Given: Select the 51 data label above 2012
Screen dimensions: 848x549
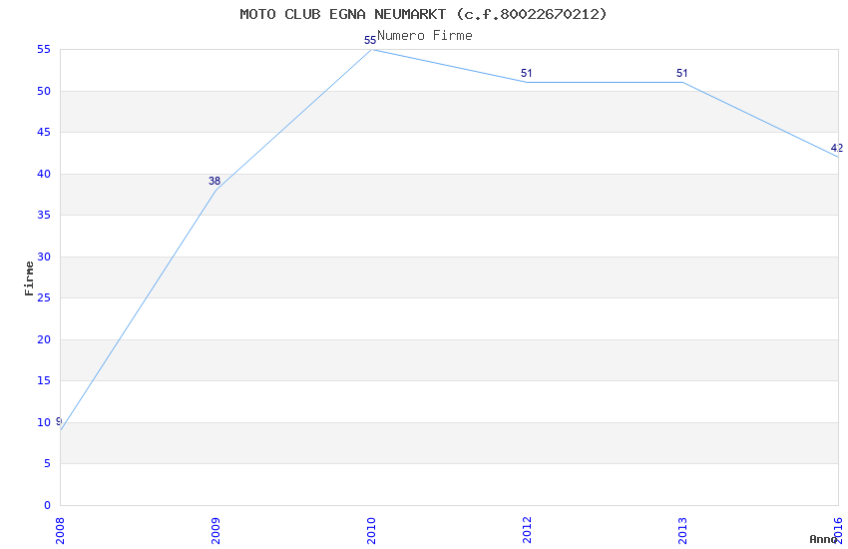Looking at the screenshot, I should [x=527, y=74].
